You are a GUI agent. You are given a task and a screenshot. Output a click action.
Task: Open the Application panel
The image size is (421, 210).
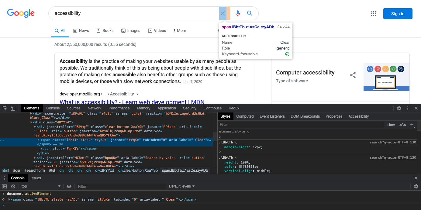(x=167, y=108)
